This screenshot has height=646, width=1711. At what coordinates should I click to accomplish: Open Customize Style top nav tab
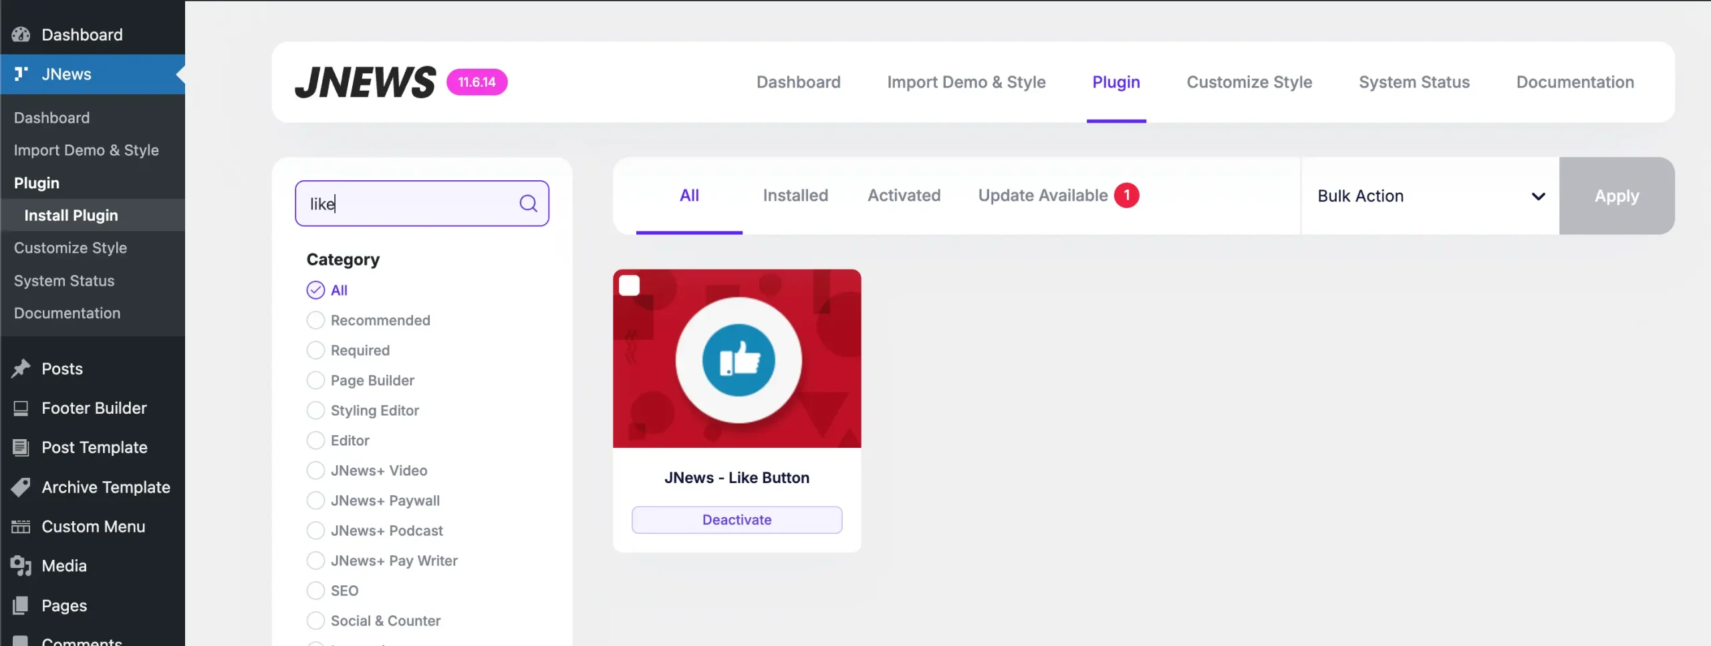point(1249,82)
